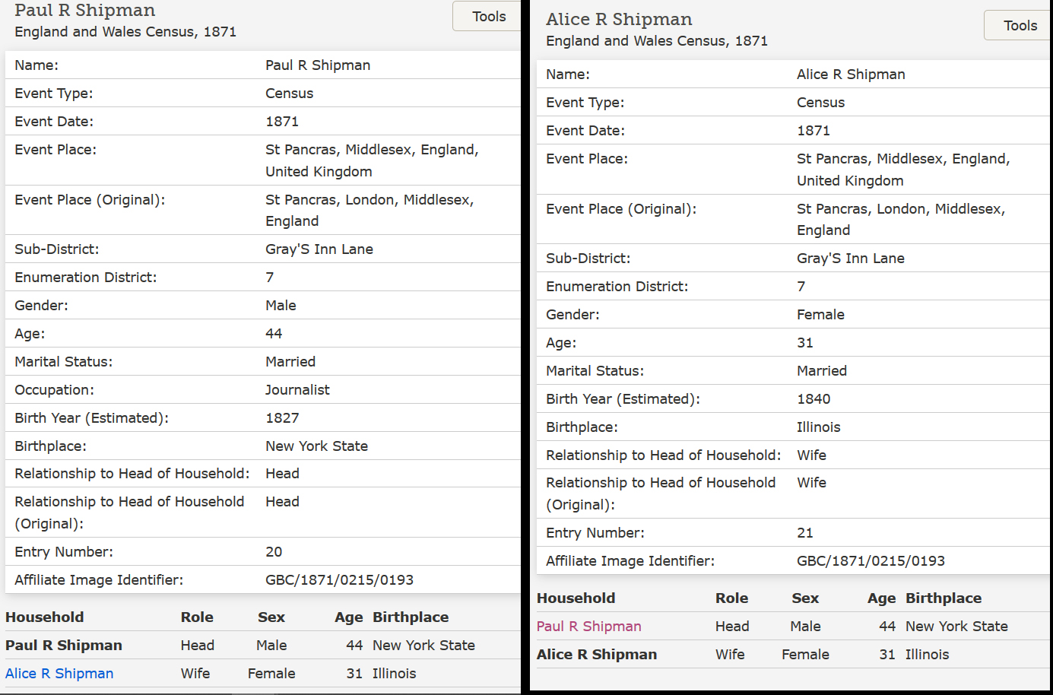Click Entry Number value 20
Screen dimensions: 1053x695
[274, 552]
